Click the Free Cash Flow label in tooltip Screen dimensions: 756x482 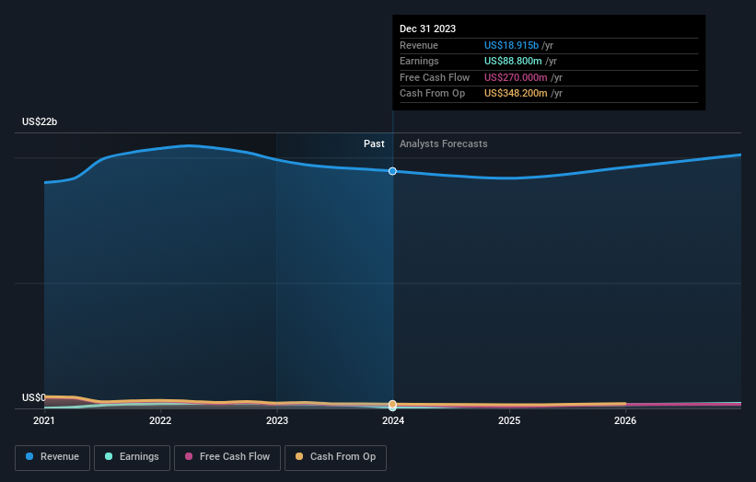tap(435, 77)
